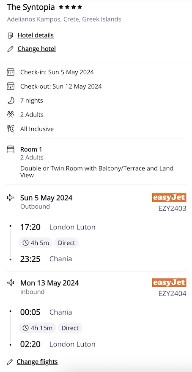The height and width of the screenshot is (372, 192).
Task: Click the pencil icon beside Change hotel
Action: (x=10, y=49)
